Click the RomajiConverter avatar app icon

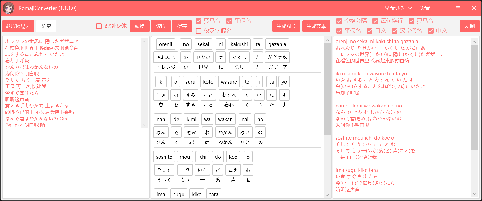(x=9, y=8)
